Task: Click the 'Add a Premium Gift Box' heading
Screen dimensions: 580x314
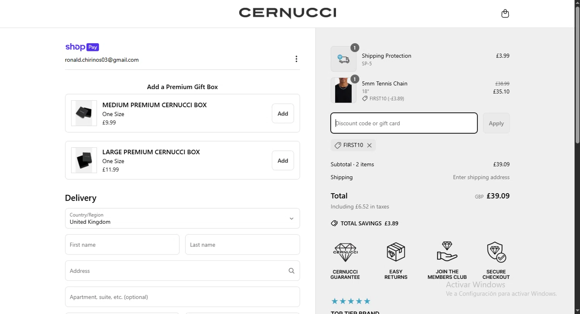Action: [182, 87]
